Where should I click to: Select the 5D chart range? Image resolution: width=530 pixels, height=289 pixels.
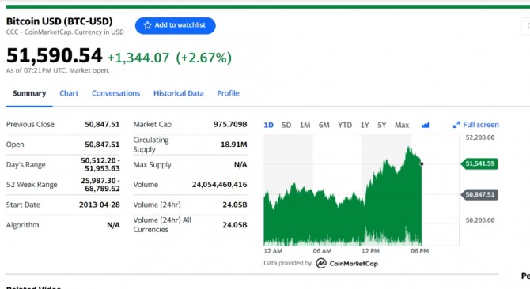tap(286, 125)
